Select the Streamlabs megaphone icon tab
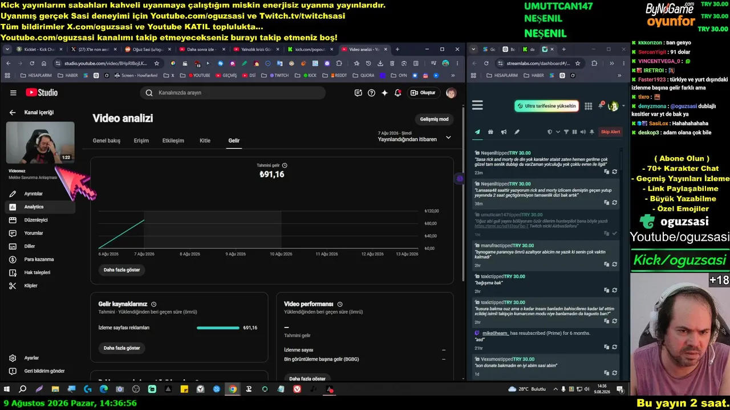 504,132
